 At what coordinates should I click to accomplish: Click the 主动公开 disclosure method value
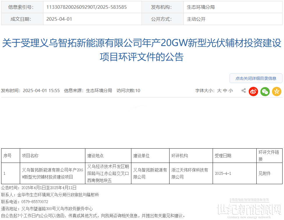point(196,19)
